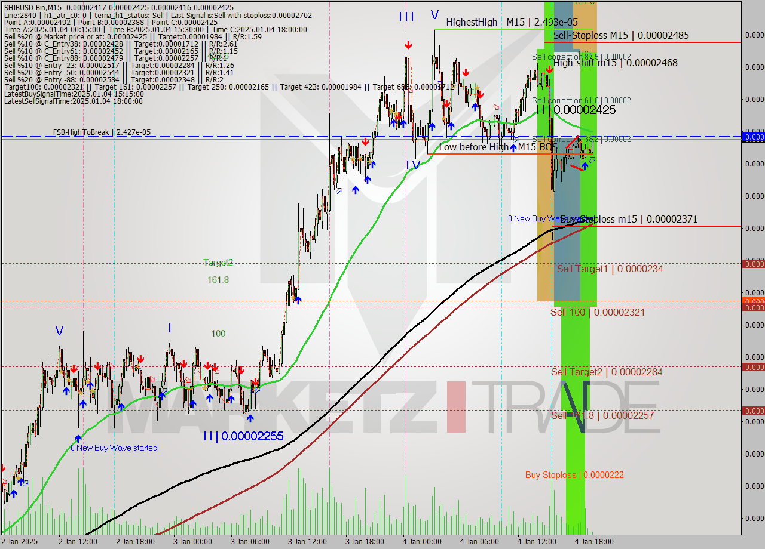This screenshot has height=549, width=765.
Task: Click the Target2 green label
Action: (x=218, y=262)
